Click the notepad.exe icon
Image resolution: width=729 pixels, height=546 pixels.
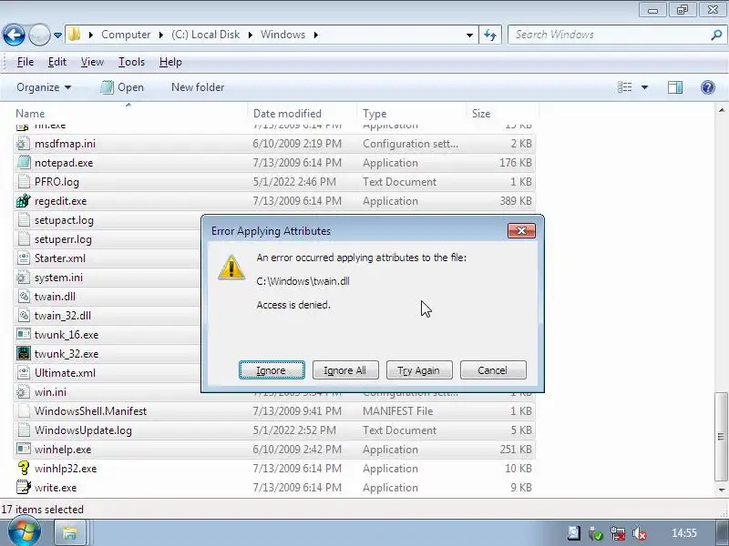coord(23,163)
